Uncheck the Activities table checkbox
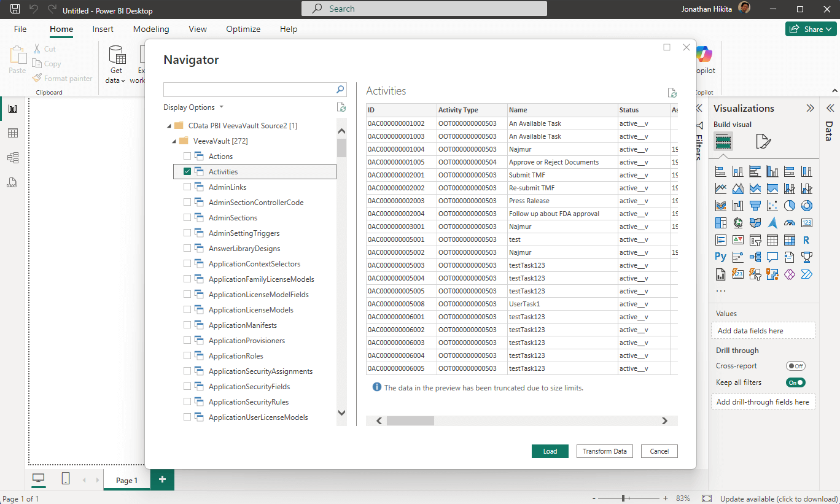The height and width of the screenshot is (504, 840). [187, 172]
